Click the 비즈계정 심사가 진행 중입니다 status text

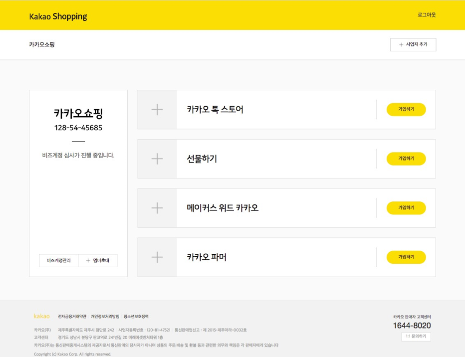click(78, 155)
